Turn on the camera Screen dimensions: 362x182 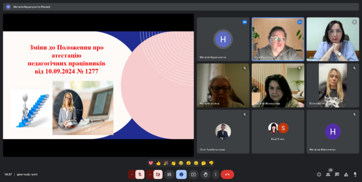158,174
